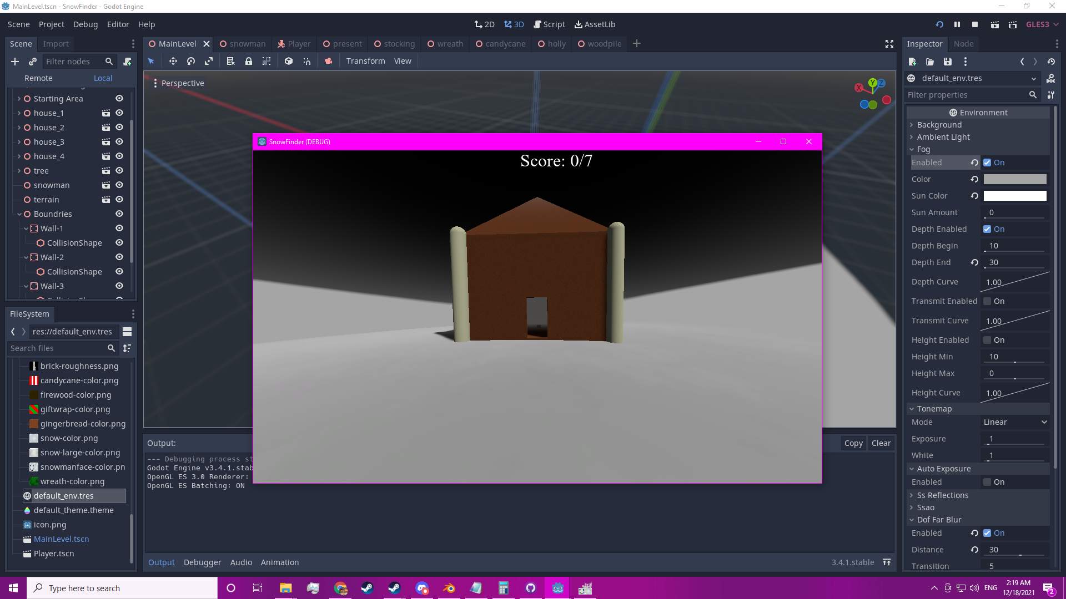Image resolution: width=1066 pixels, height=599 pixels.
Task: Select the Move mode tool icon
Action: coord(173,61)
